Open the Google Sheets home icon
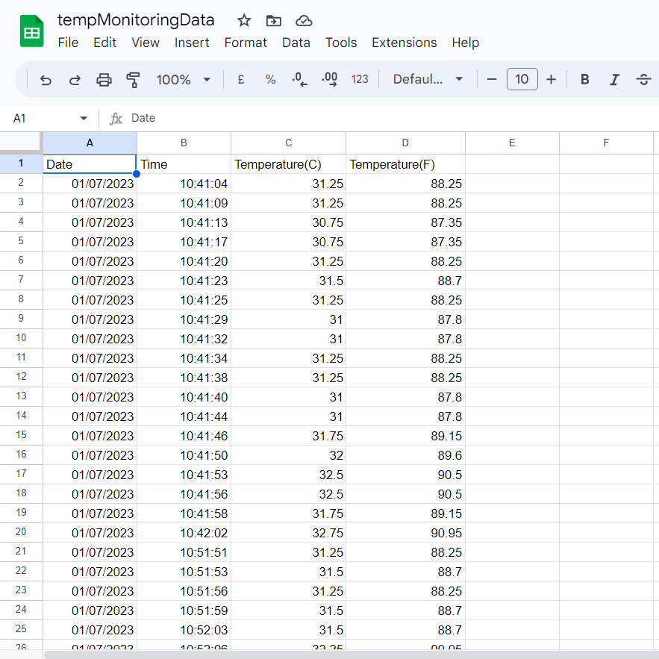 pyautogui.click(x=31, y=31)
